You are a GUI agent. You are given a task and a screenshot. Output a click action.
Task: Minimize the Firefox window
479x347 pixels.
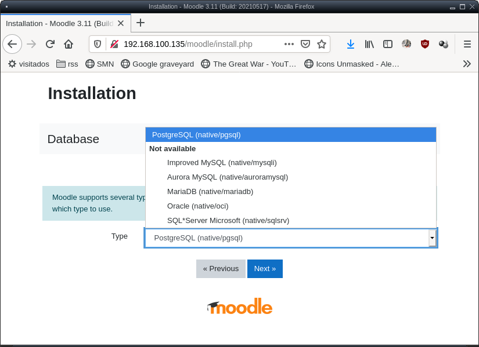[x=453, y=7]
